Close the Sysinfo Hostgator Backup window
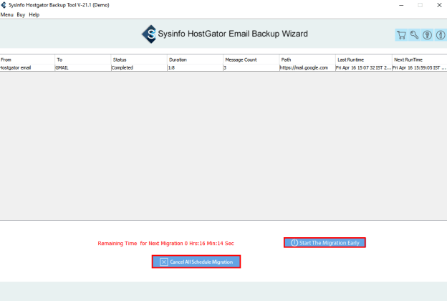Image resolution: width=447 pixels, height=301 pixels. 439,5
